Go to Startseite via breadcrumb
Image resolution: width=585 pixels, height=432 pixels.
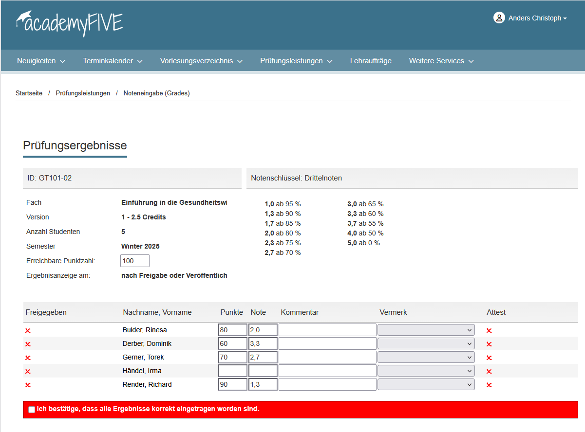[29, 93]
